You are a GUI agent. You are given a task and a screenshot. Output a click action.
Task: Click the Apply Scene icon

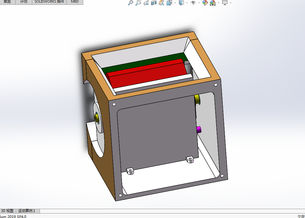point(213,3)
